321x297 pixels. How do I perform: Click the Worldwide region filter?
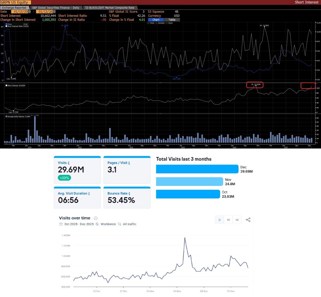tap(108, 224)
